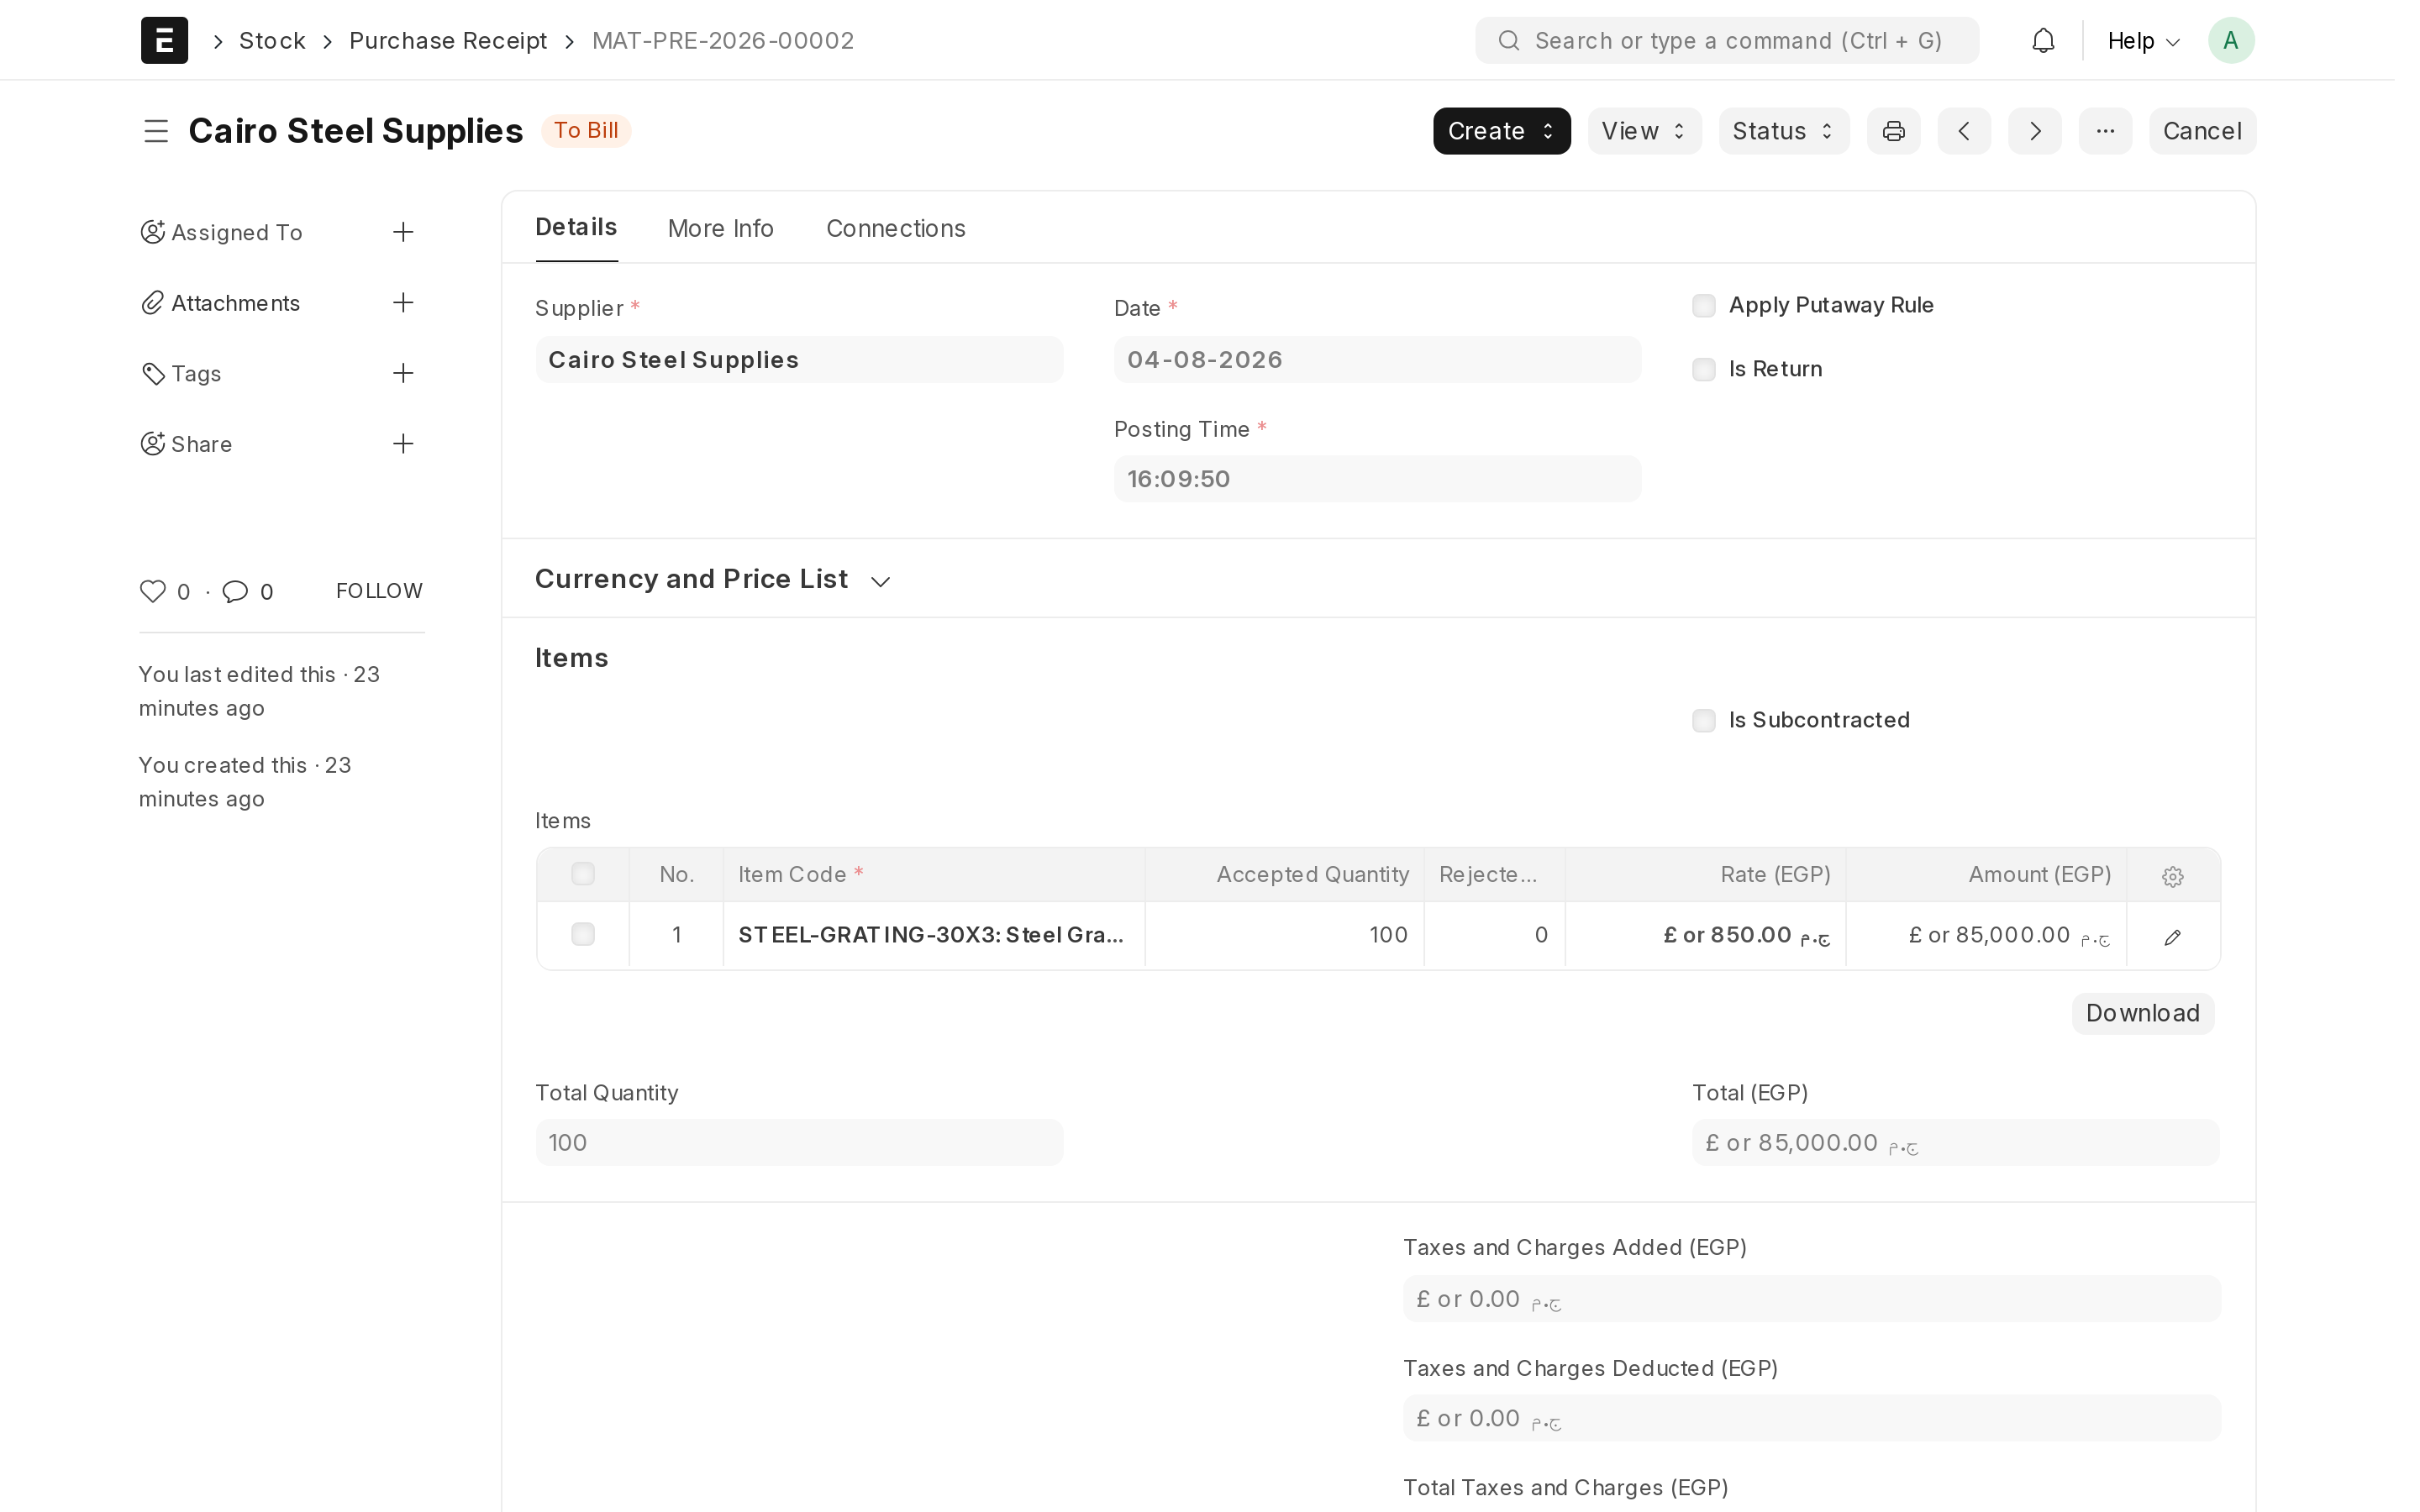Click the Download button
Viewport: 2420px width, 1512px height.
2142,1013
